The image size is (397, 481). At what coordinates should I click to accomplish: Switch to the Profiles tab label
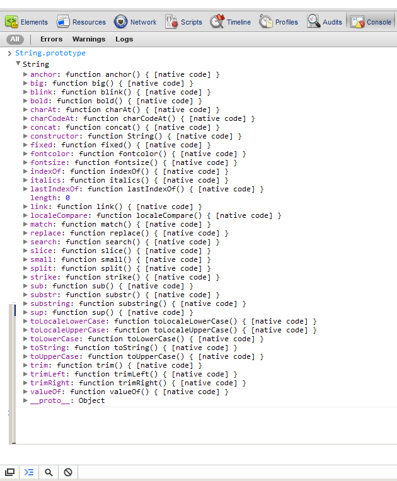(287, 22)
